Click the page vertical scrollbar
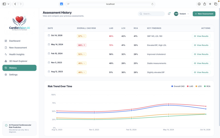220x138 pixels. [219, 67]
